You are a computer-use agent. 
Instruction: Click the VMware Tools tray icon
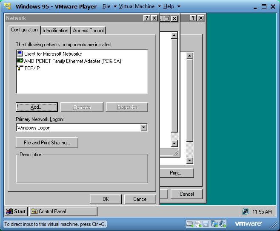click(246, 211)
